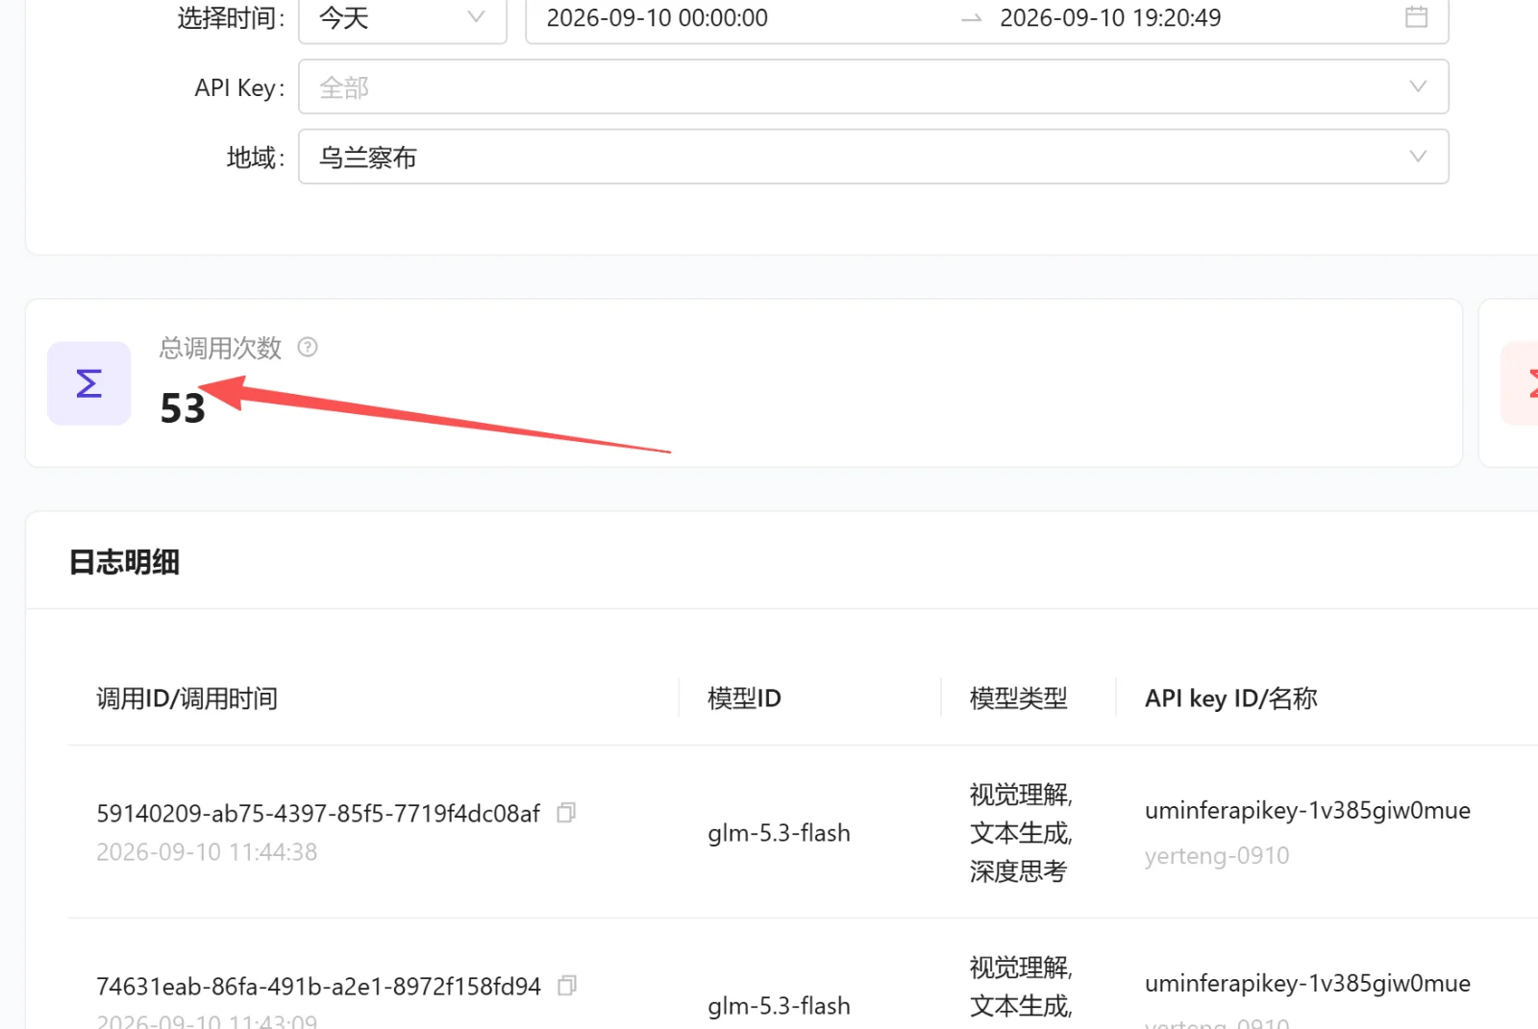The image size is (1538, 1029).
Task: Select key name yerteng-0910 in the 59140209 row
Action: point(1217,856)
